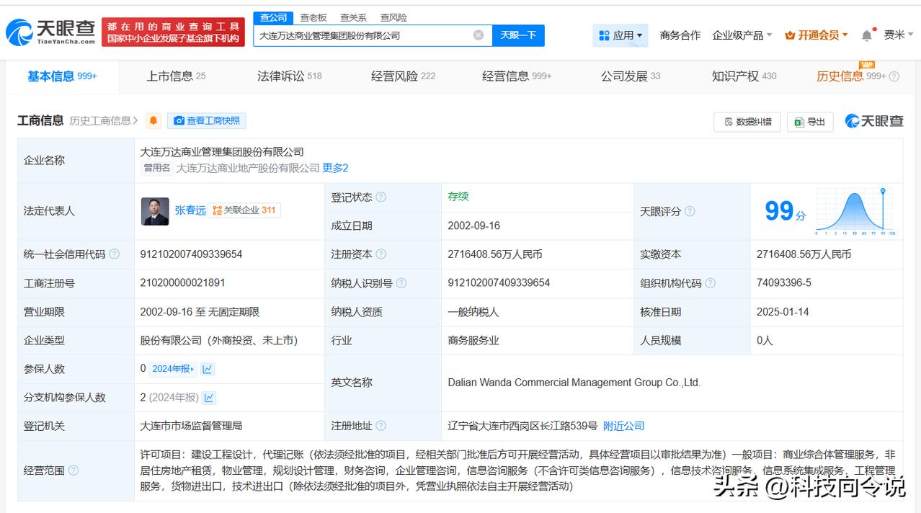Open help icon next to 经营范围
The height and width of the screenshot is (513, 921).
click(73, 470)
